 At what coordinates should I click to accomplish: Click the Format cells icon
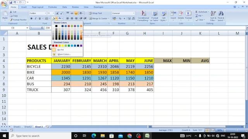point(188,14)
